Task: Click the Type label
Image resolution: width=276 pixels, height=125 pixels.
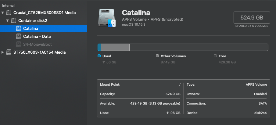Action: coord(191,85)
